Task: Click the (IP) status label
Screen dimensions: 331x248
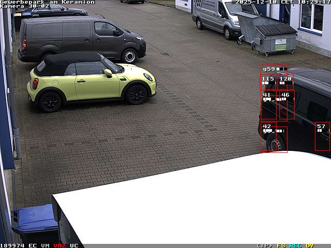Action: (264, 245)
